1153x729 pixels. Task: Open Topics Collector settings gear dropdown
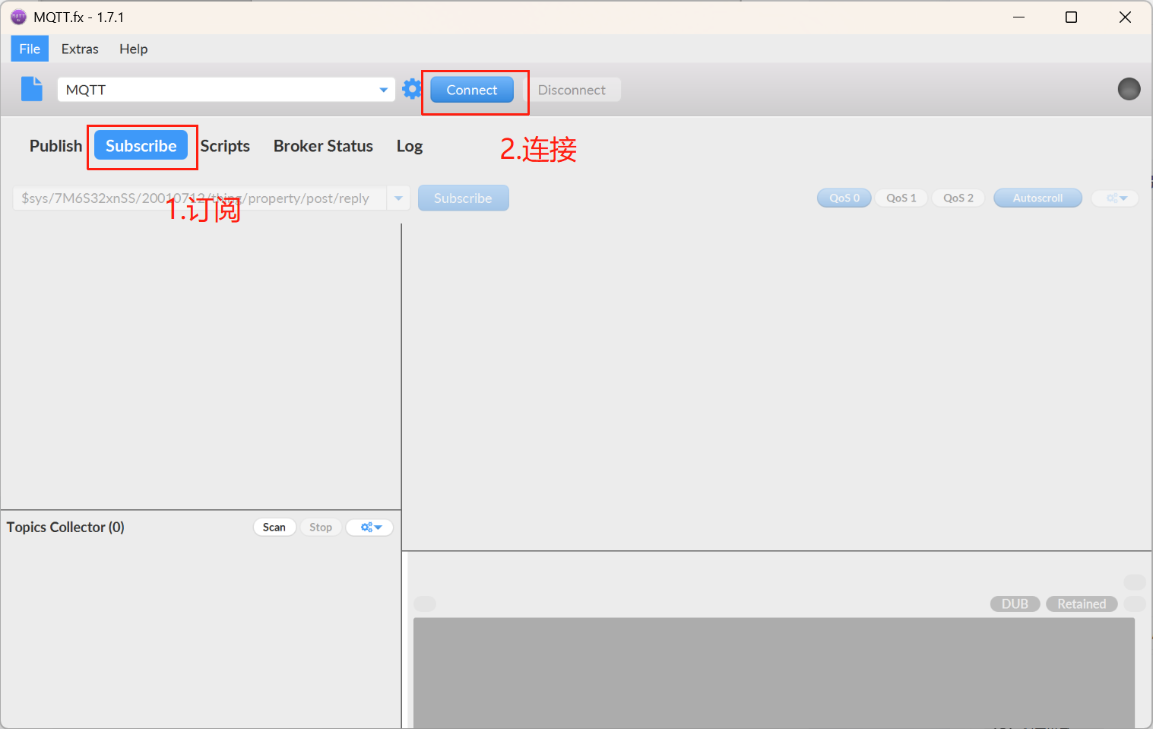(370, 527)
